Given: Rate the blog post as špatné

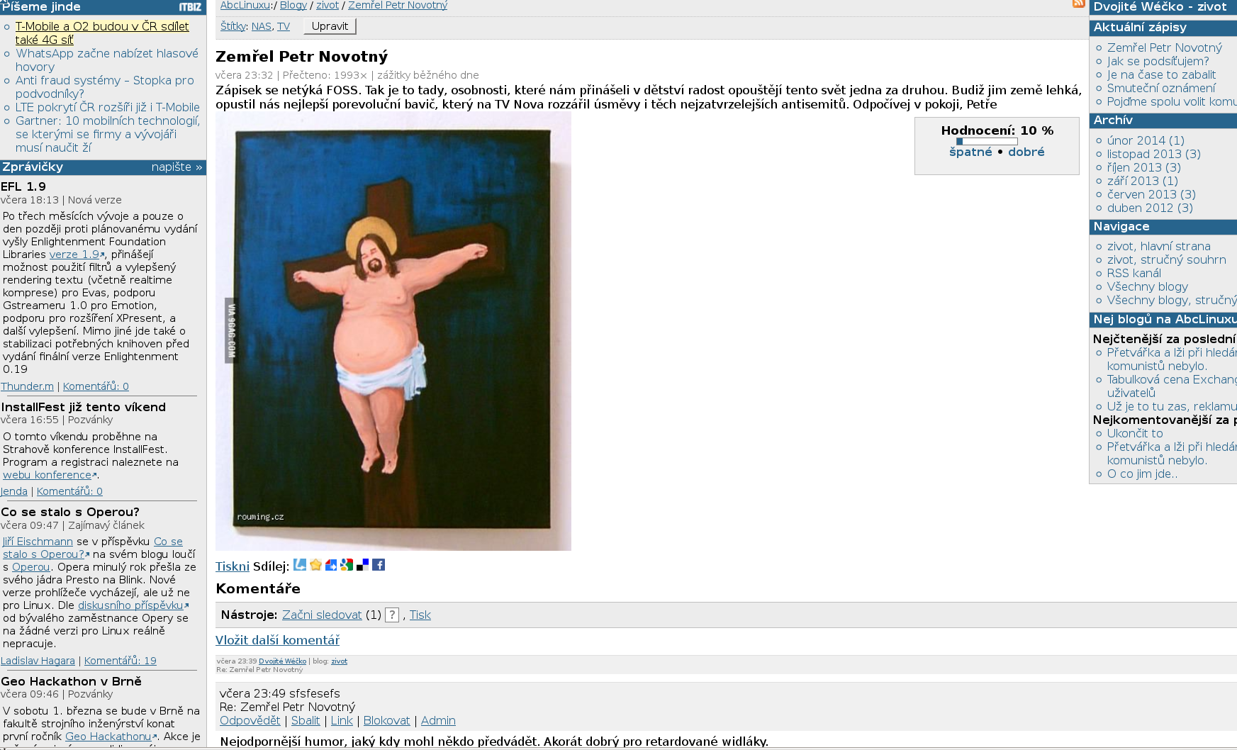Looking at the screenshot, I should pyautogui.click(x=970, y=152).
